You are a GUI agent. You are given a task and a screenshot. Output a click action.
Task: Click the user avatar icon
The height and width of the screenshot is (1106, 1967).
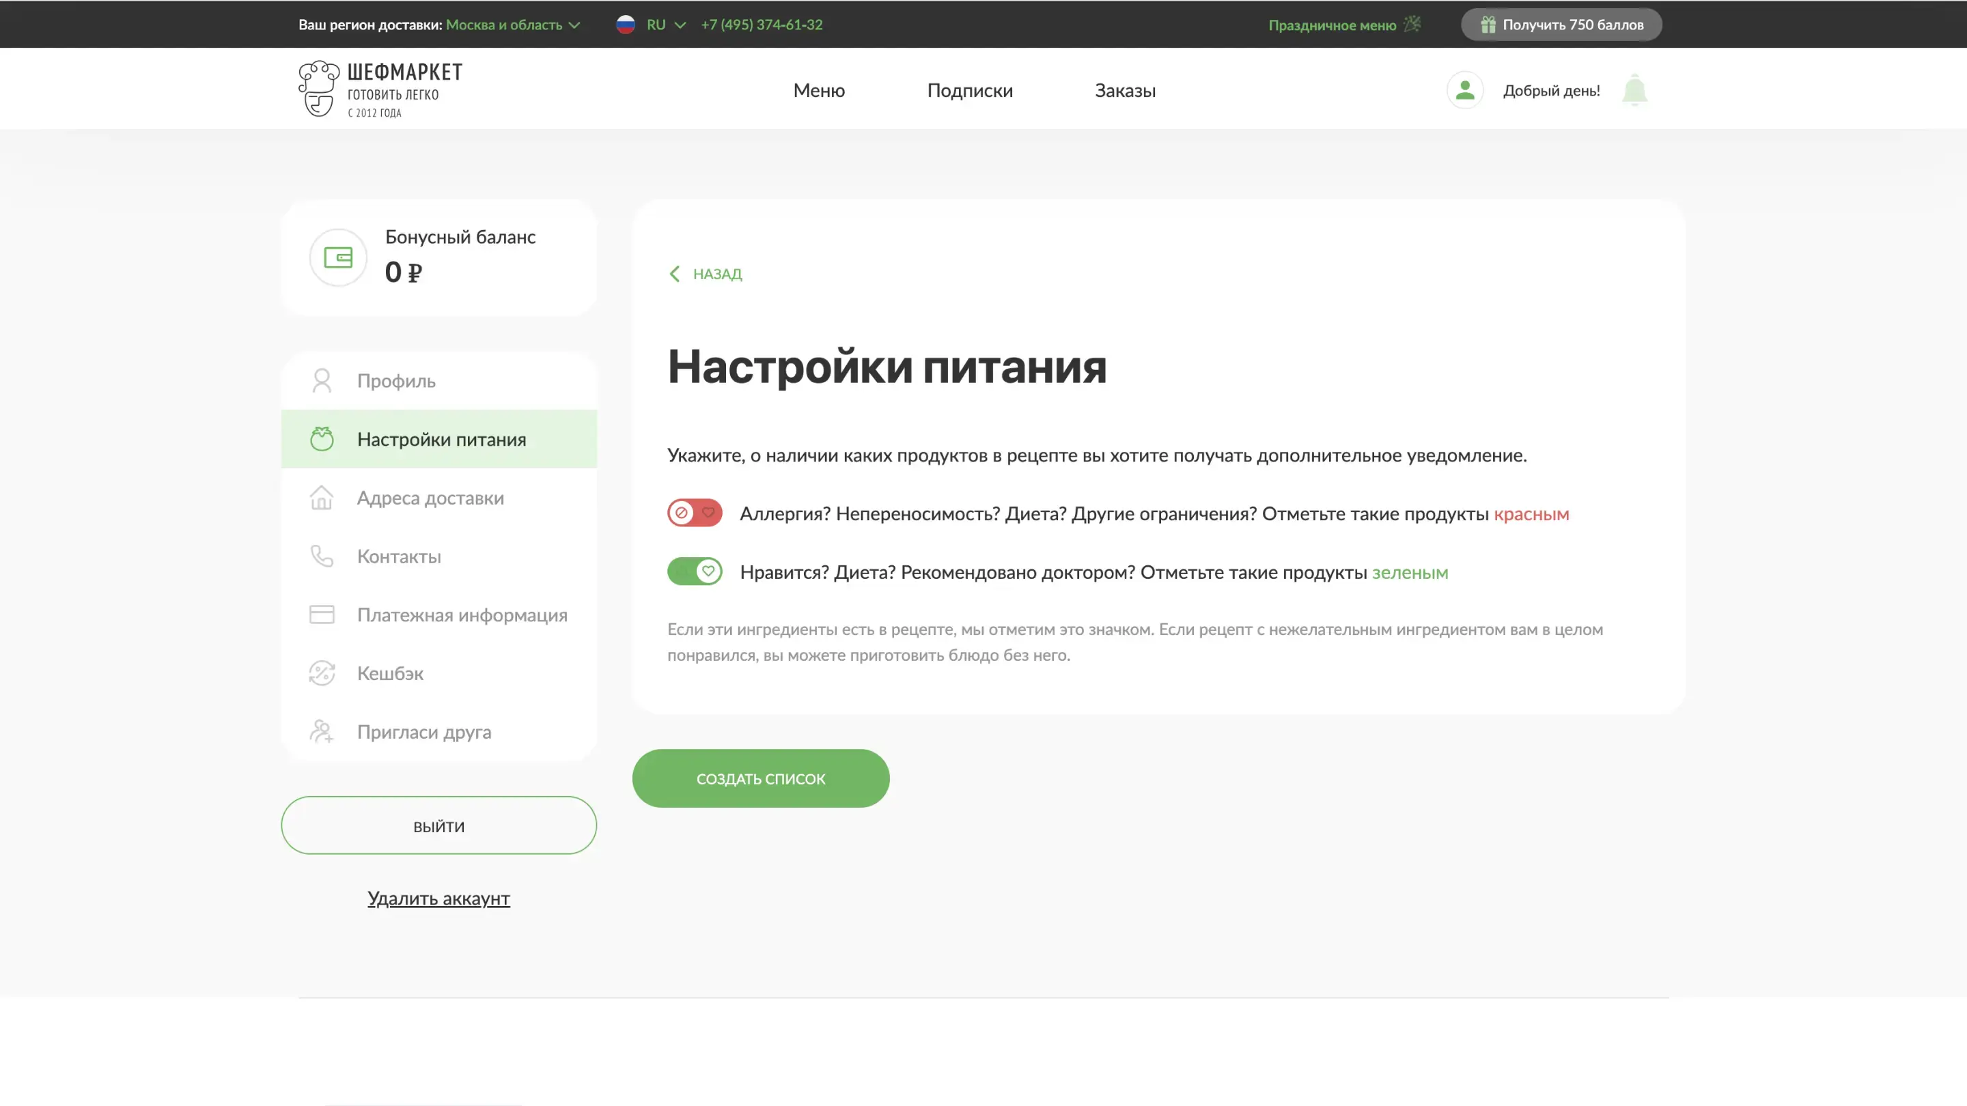1464,90
